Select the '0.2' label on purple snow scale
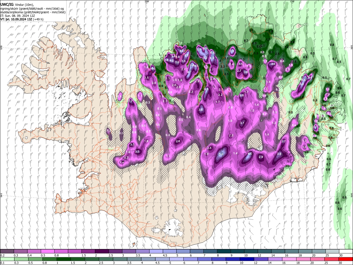 point(2,255)
